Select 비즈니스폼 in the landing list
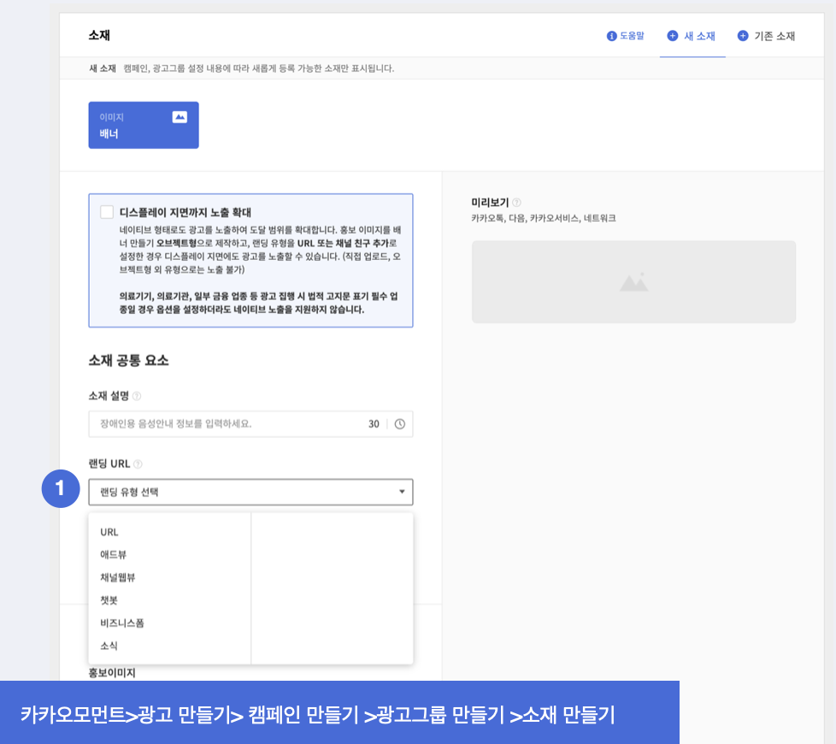836x744 pixels. pyautogui.click(x=122, y=623)
